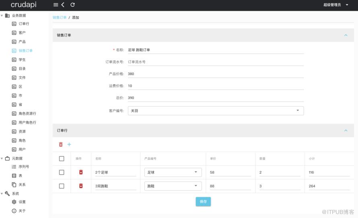Open the 足球 product dropdown

coord(173,172)
